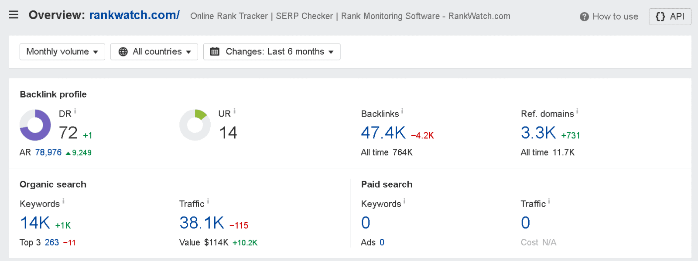Open the rankwatch.com/ domain link

(134, 15)
